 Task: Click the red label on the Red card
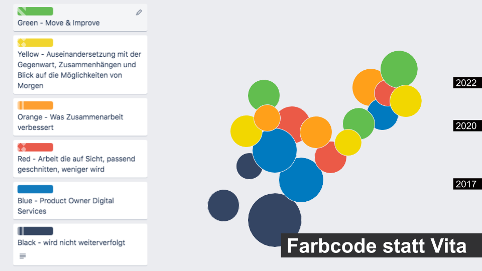(35, 147)
